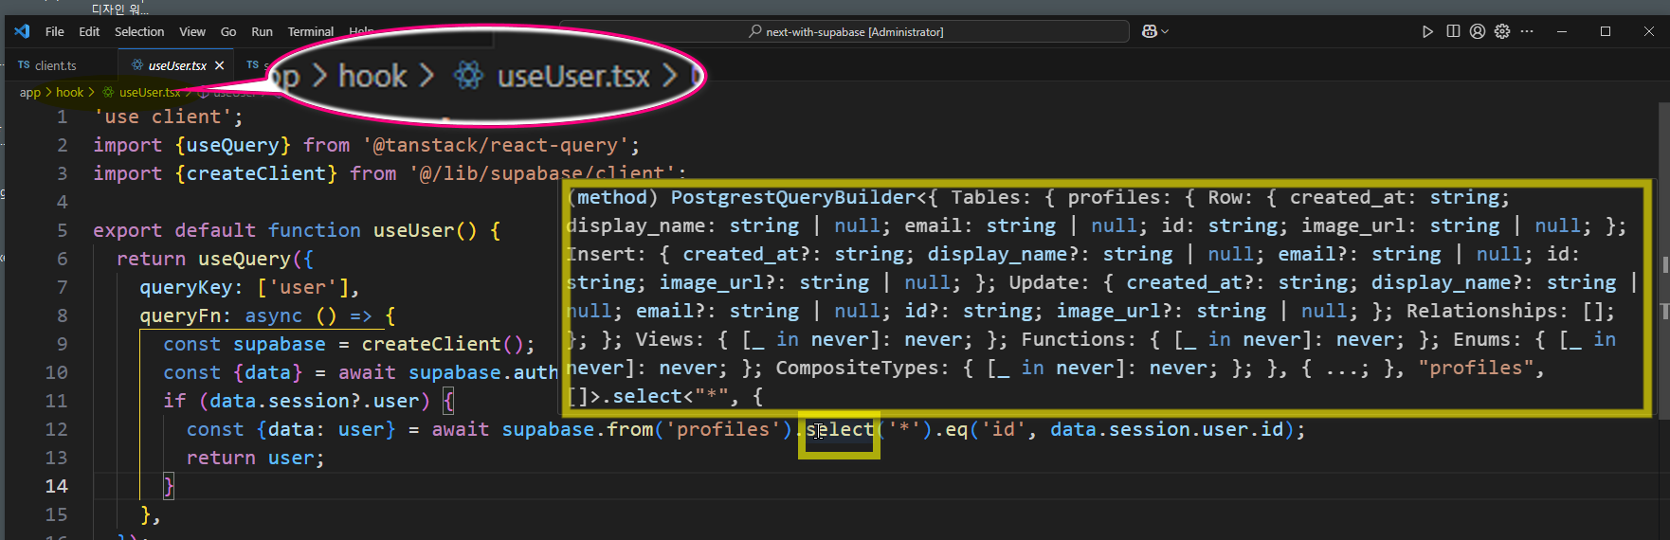Click the useUser.tsx breadcrumb item
This screenshot has height=540, width=1670.
pyautogui.click(x=149, y=92)
